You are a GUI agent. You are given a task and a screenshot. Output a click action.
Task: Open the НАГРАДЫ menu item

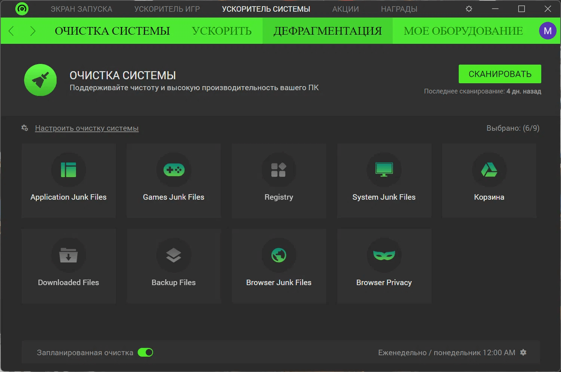click(399, 9)
